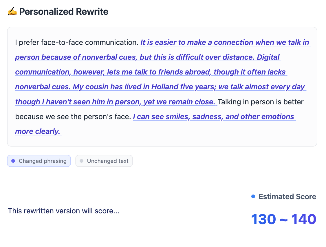Viewport: 326px width, 247px height.
Task: Click unchanged sentence "I prefer face-to-face communication"
Action: click(77, 43)
